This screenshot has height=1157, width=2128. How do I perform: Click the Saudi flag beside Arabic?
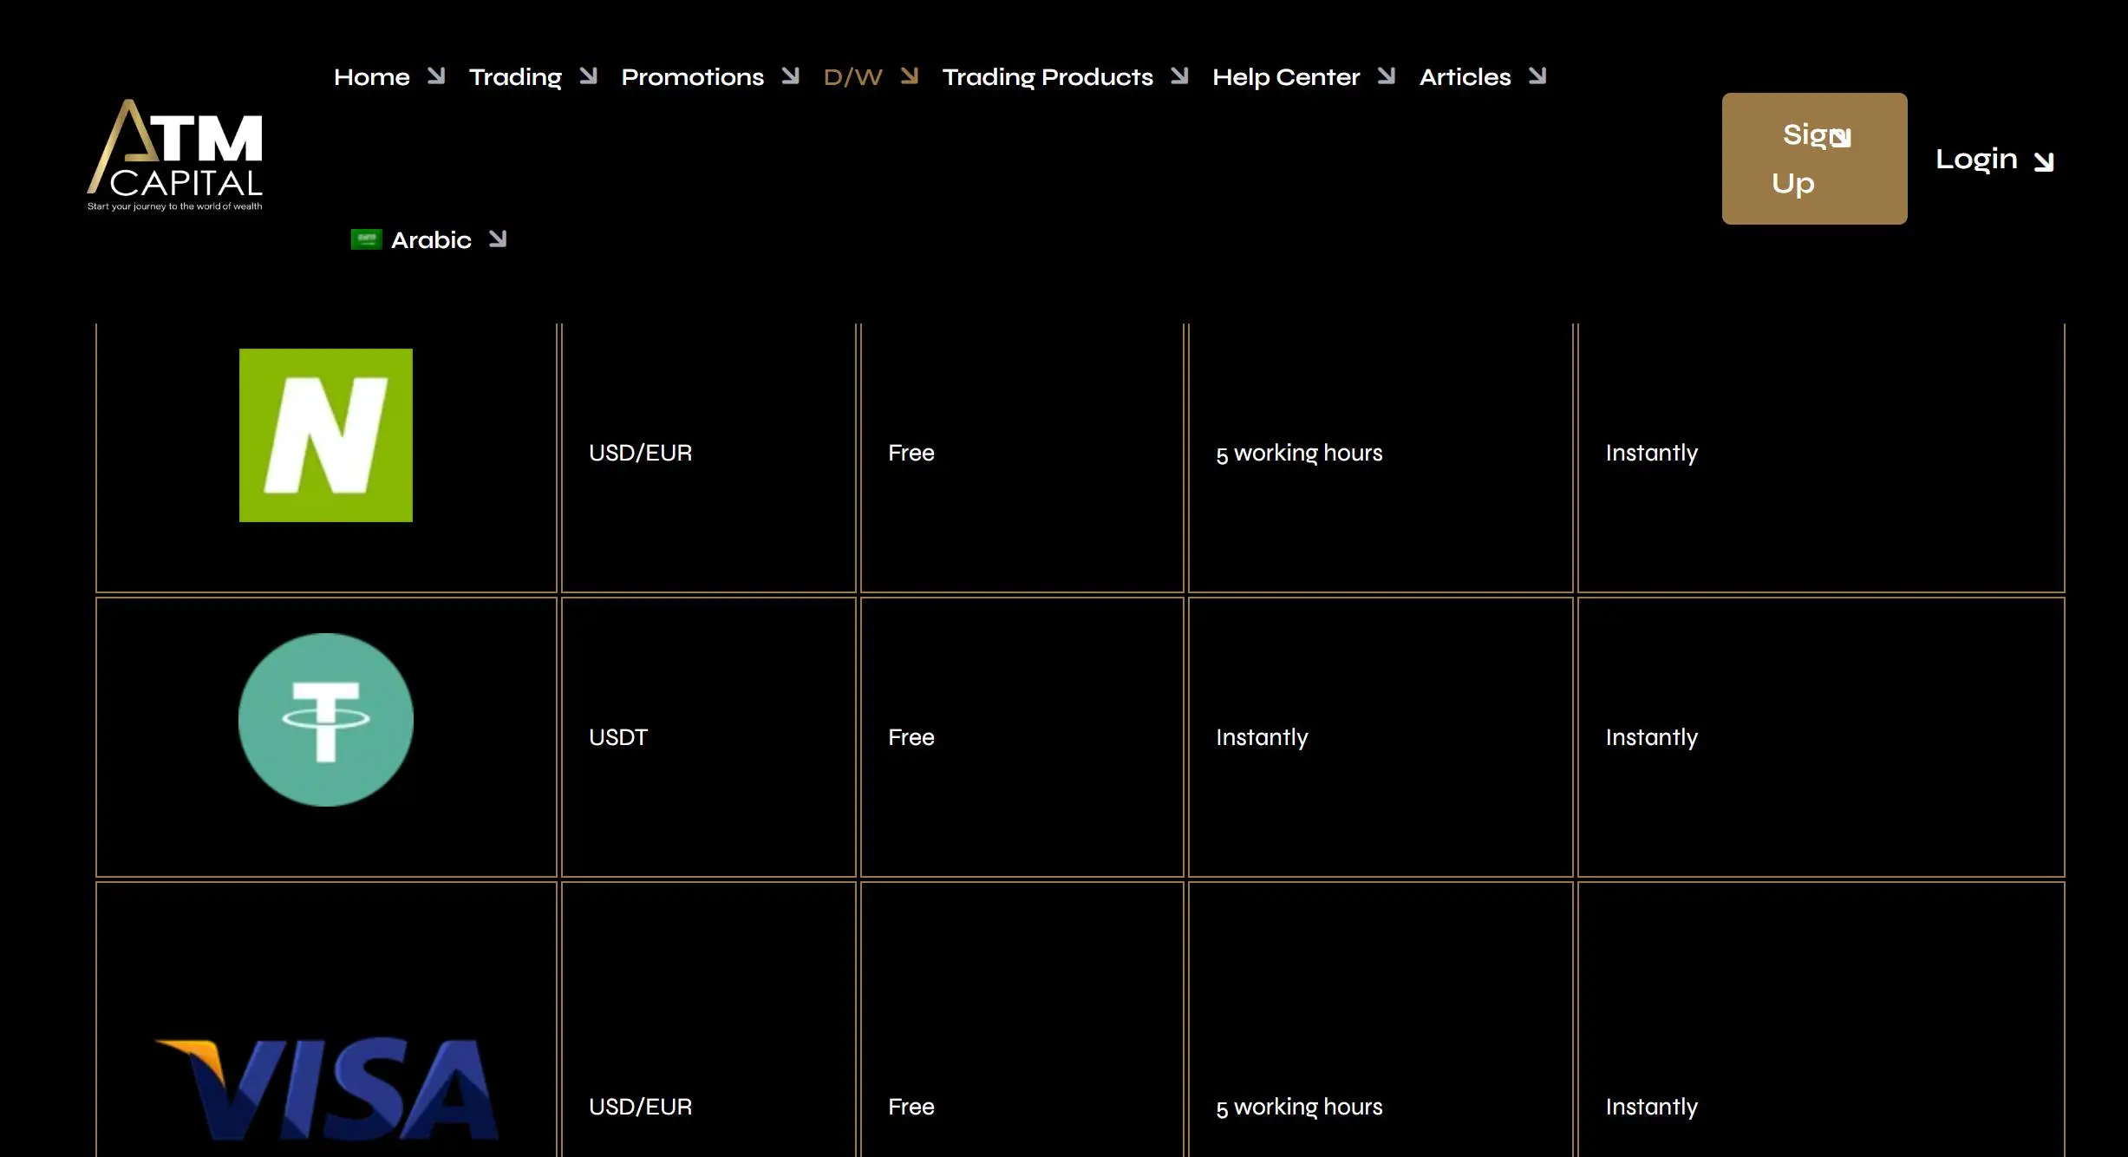pos(366,239)
